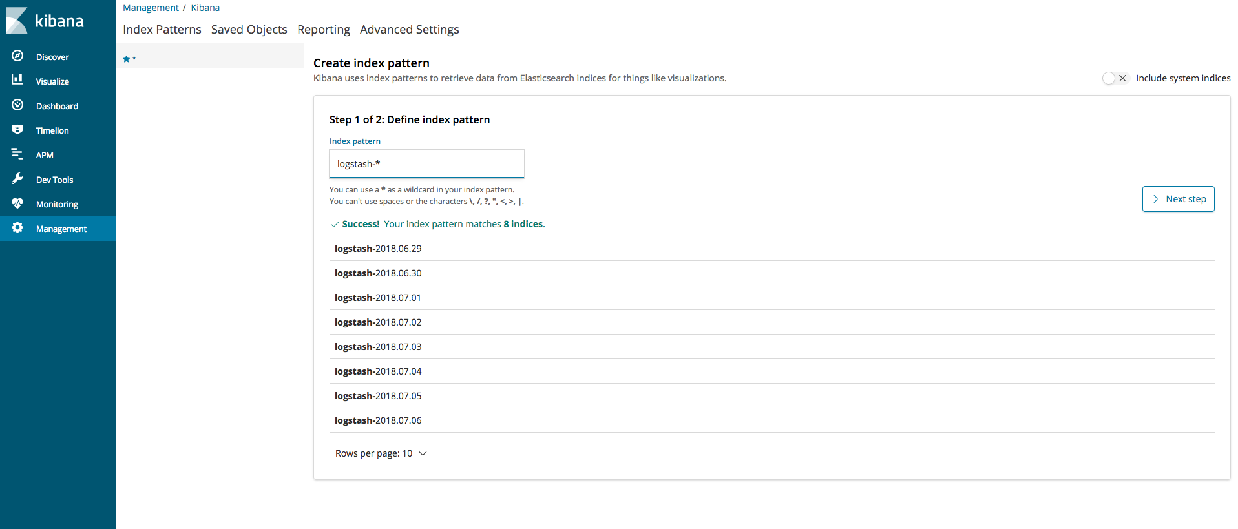Switch to Advanced Settings tab
1238x529 pixels.
410,30
